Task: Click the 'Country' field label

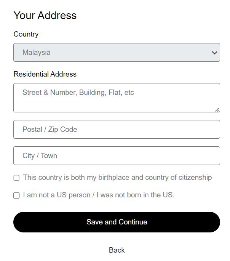Action: point(26,34)
